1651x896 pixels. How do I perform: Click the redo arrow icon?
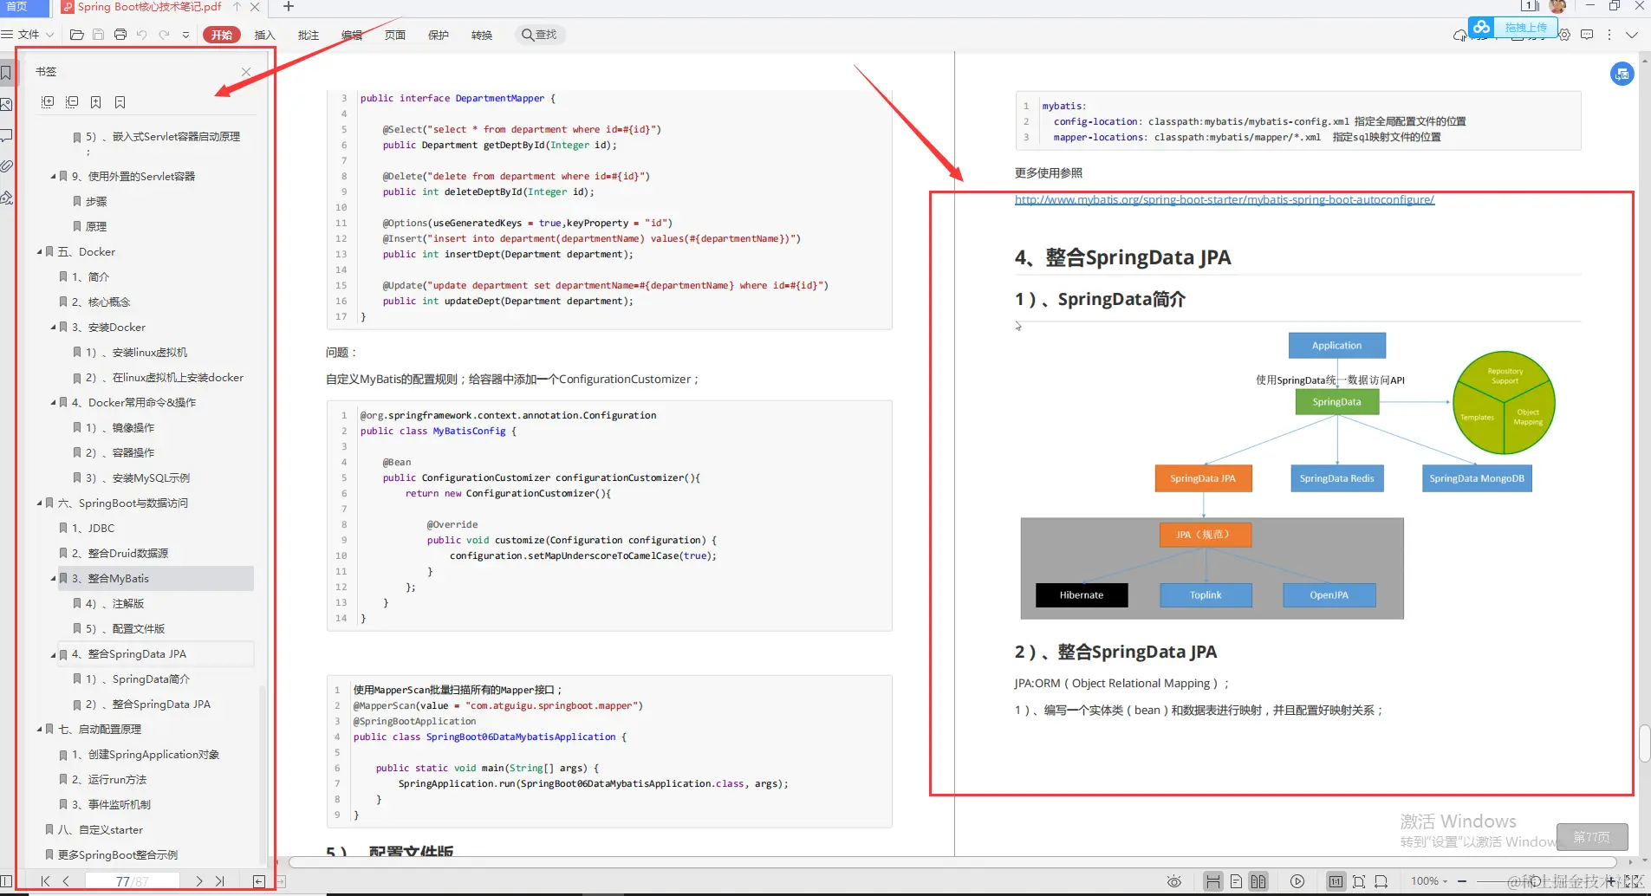click(x=165, y=35)
